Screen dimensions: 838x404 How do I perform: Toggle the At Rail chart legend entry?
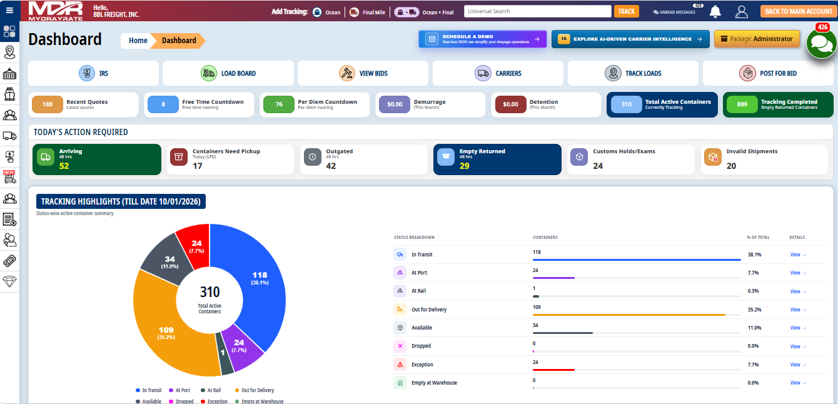[211, 390]
